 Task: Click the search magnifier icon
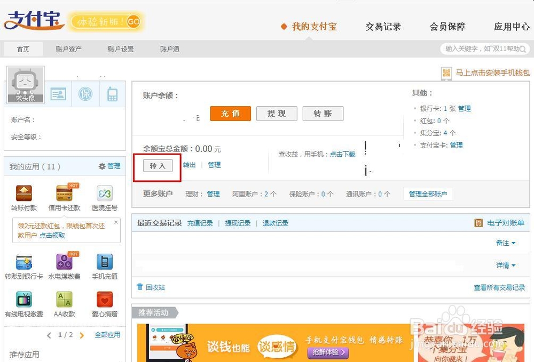[x=523, y=49]
